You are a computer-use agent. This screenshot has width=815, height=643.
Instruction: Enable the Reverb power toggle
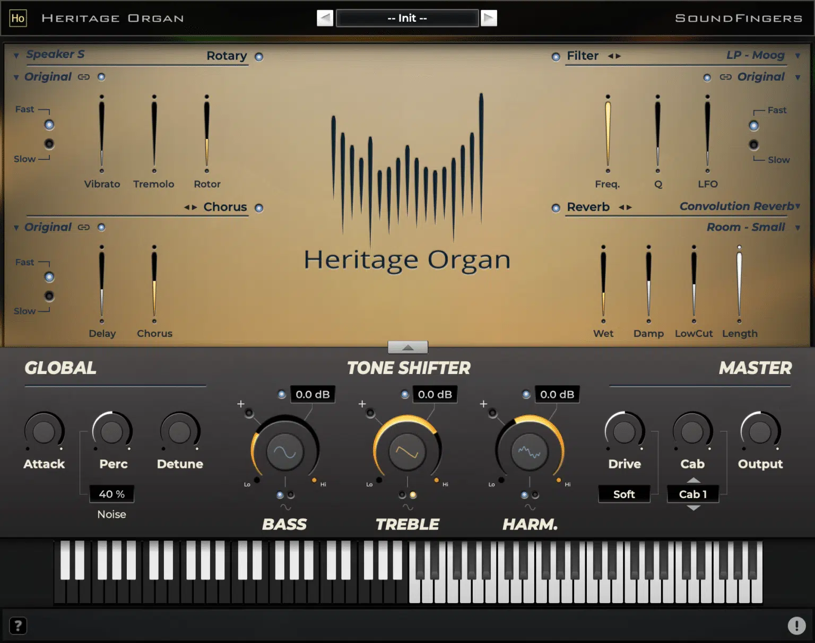tap(556, 208)
